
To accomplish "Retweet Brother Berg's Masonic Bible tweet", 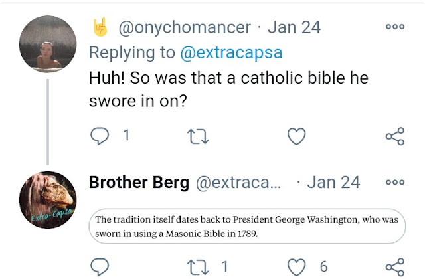I will click(198, 267).
